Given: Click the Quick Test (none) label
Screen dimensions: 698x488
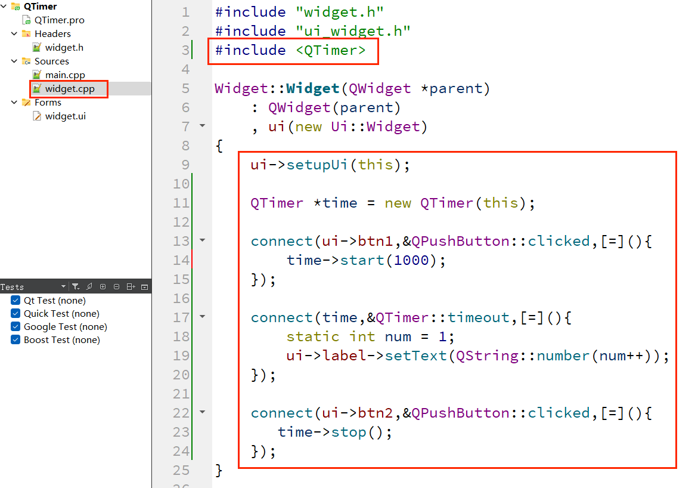Looking at the screenshot, I should 61,314.
